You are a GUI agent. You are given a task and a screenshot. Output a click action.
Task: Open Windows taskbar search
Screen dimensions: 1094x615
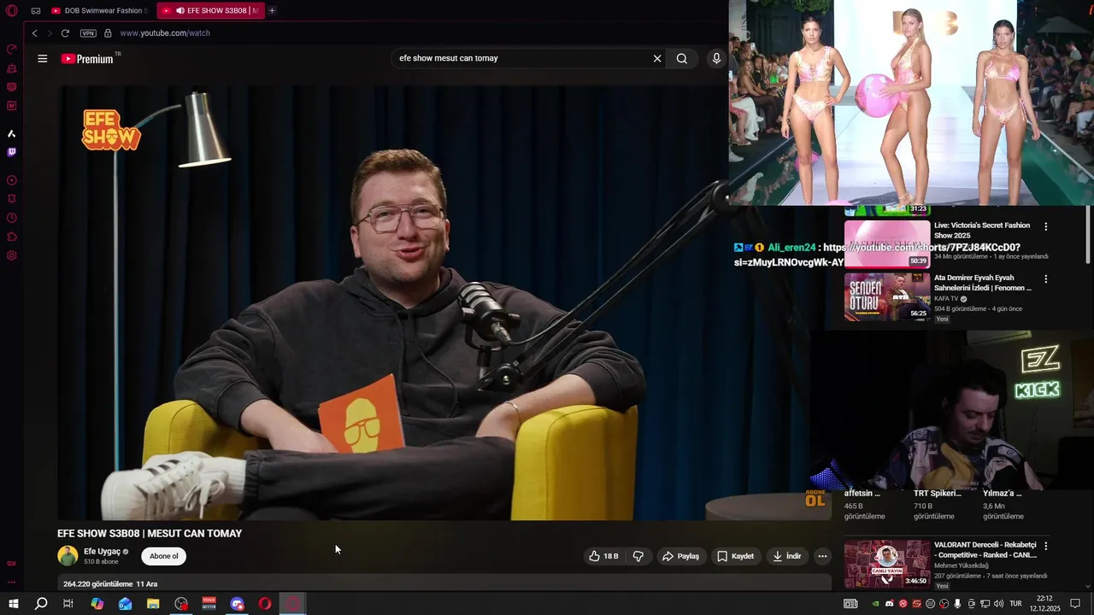pos(41,604)
